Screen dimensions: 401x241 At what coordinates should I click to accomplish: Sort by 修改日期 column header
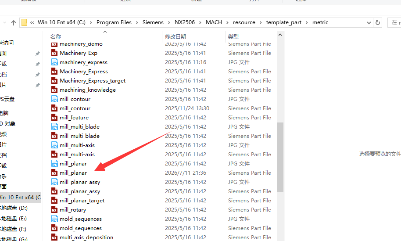[175, 36]
